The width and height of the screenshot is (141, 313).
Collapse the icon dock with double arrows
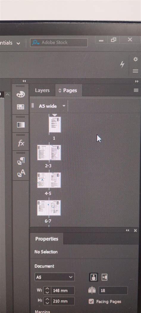[24, 81]
